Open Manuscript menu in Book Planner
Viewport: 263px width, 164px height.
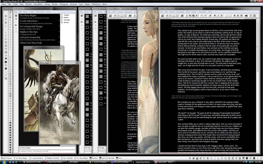tap(40, 12)
